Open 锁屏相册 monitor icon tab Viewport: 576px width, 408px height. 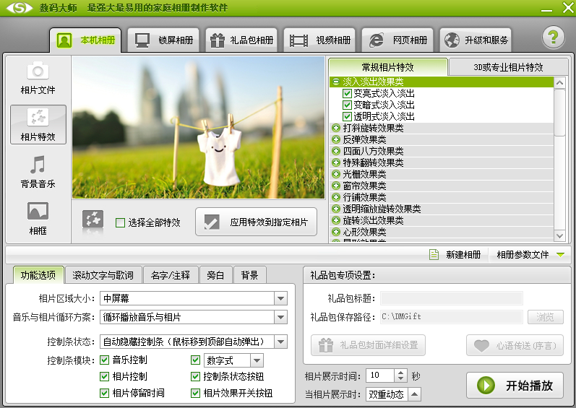click(x=142, y=40)
